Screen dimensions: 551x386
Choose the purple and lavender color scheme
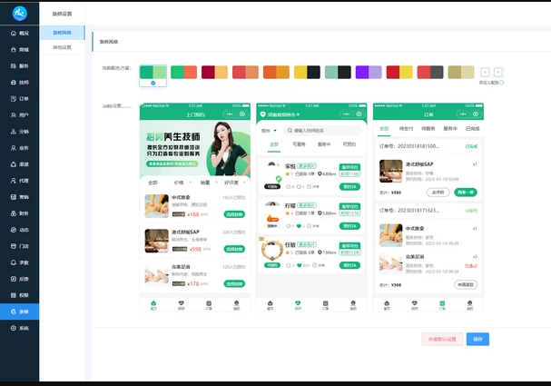pyautogui.click(x=369, y=72)
